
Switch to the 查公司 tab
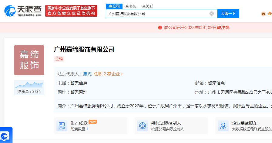point(114,6)
